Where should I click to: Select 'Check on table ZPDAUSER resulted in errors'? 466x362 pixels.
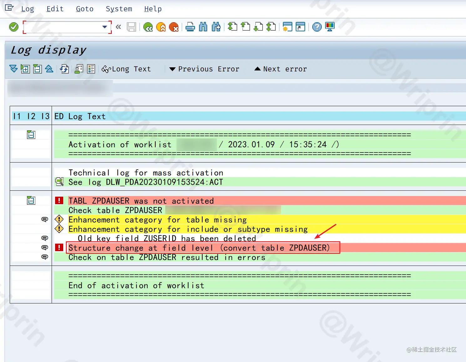pyautogui.click(x=167, y=257)
